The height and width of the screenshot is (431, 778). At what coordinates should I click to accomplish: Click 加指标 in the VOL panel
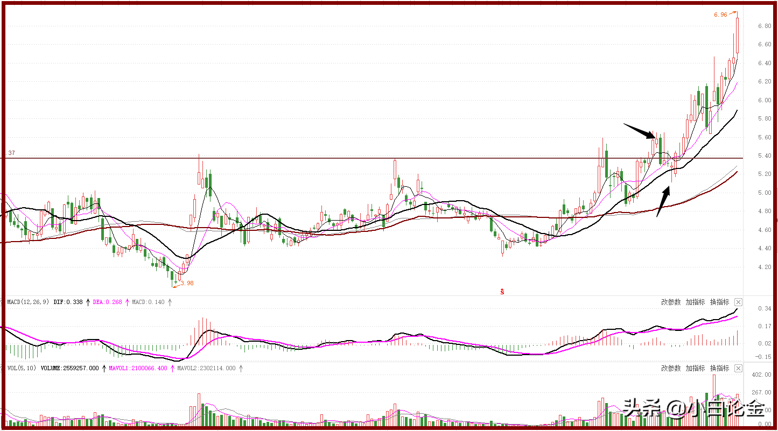click(695, 369)
